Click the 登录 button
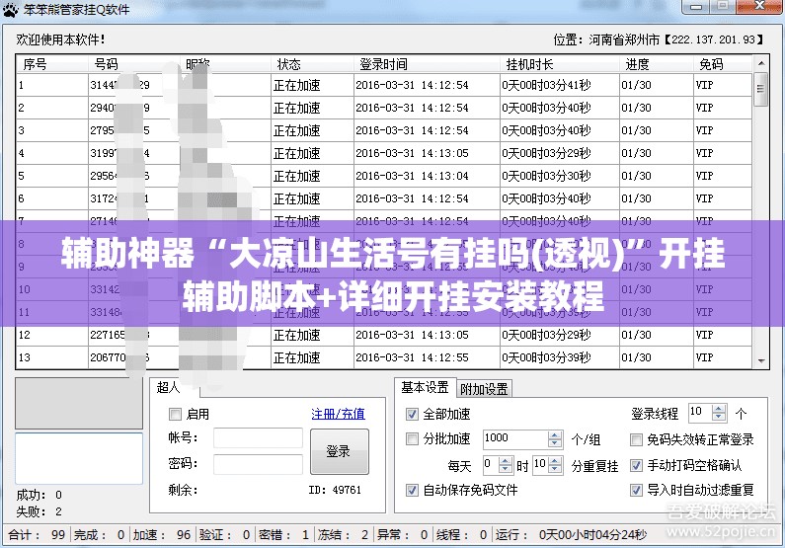 pos(340,451)
